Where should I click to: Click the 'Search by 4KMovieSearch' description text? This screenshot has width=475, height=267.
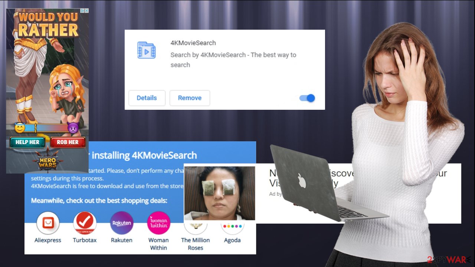click(233, 60)
